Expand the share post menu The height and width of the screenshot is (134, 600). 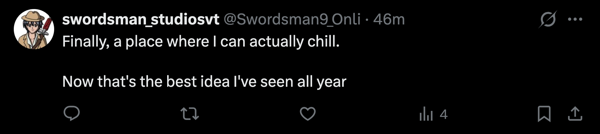click(x=575, y=114)
